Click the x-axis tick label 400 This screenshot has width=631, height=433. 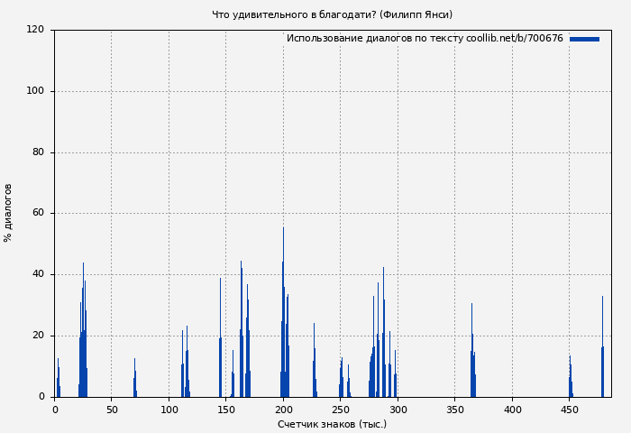point(512,410)
